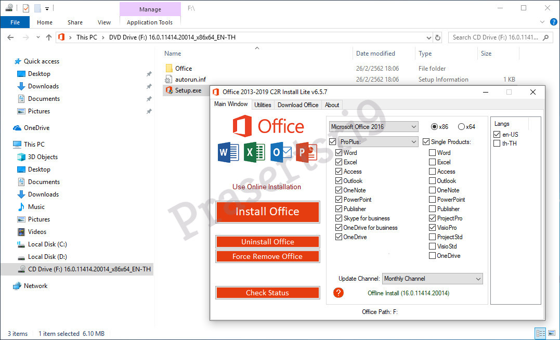Viewport: 560px width, 340px height.
Task: Open the About tab
Action: click(332, 105)
